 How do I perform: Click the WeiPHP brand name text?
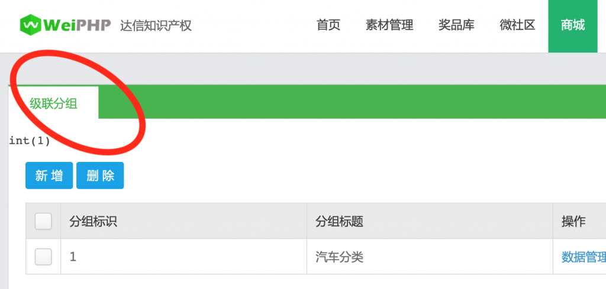pos(78,25)
